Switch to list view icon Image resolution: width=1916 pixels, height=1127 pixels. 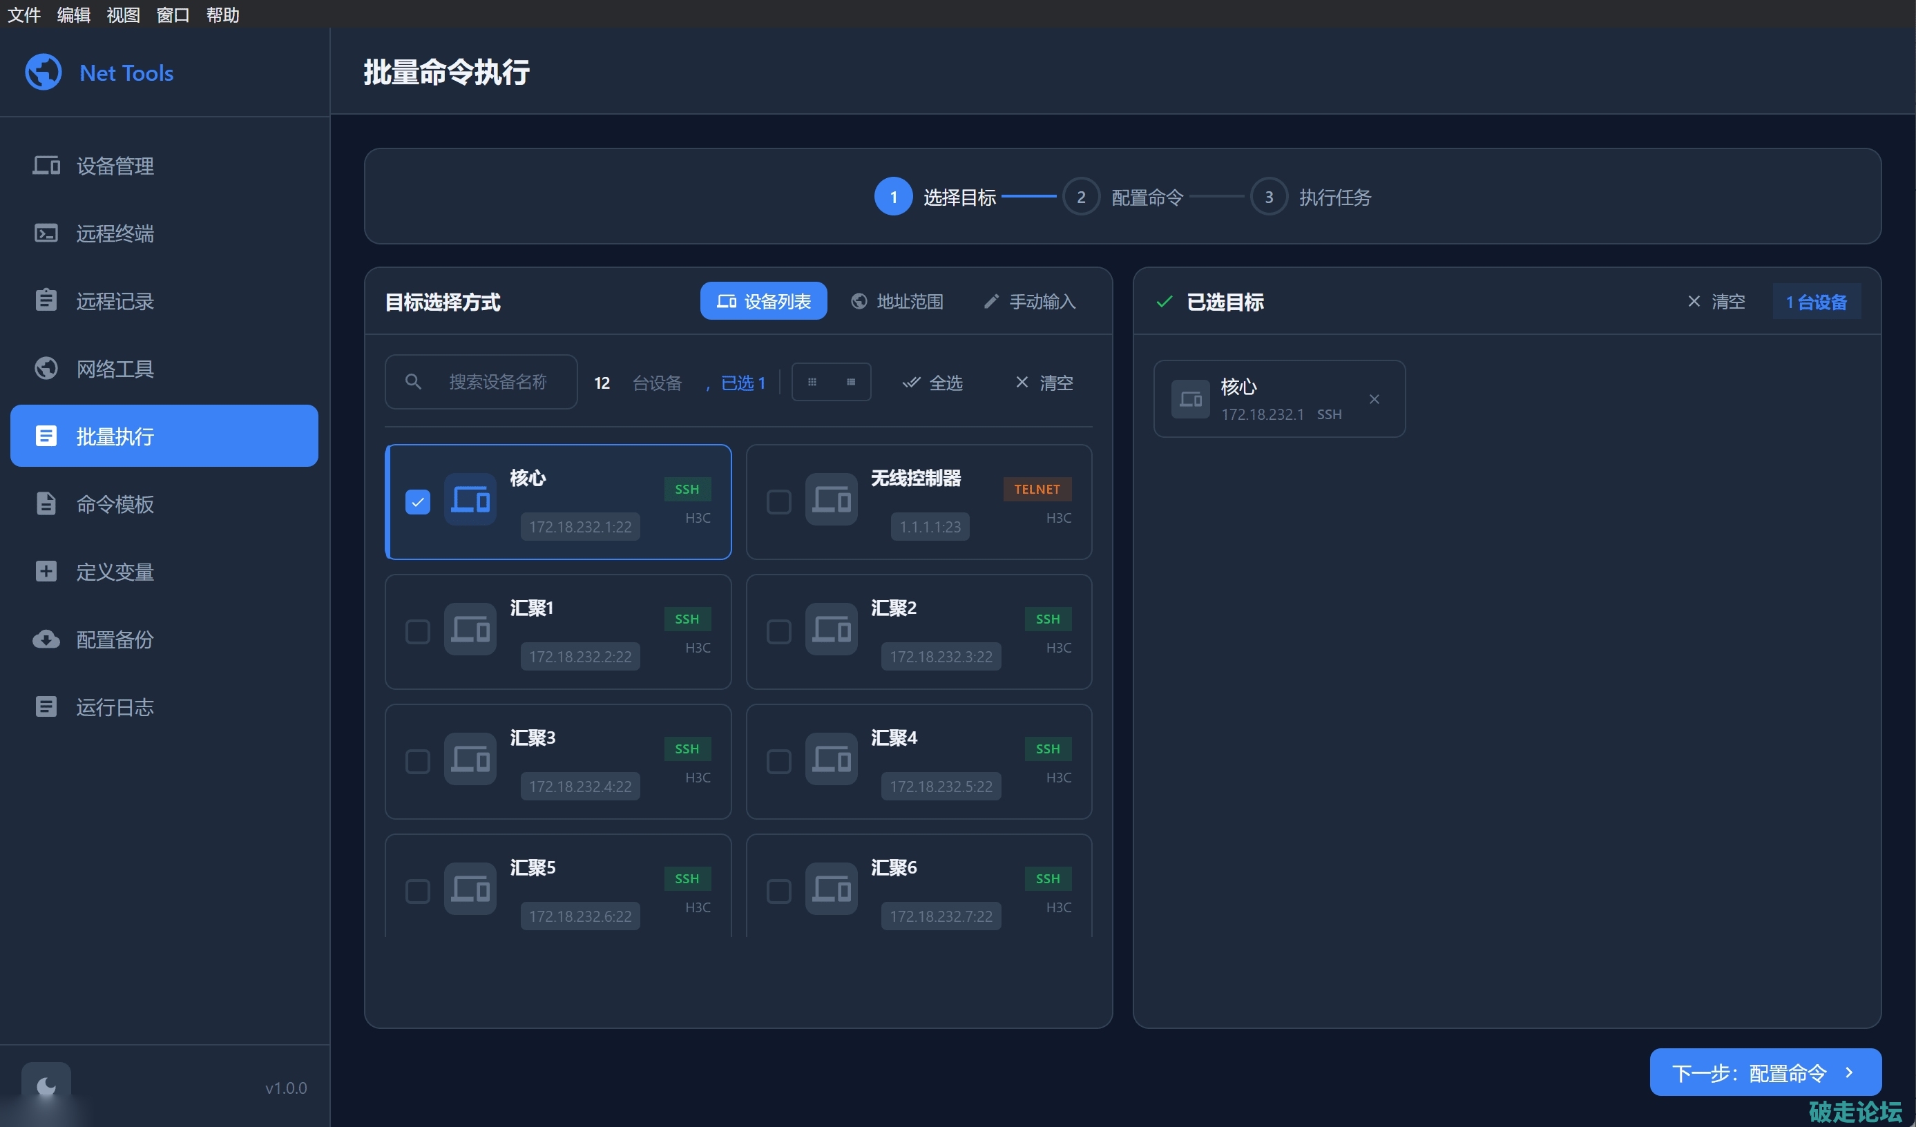851,383
